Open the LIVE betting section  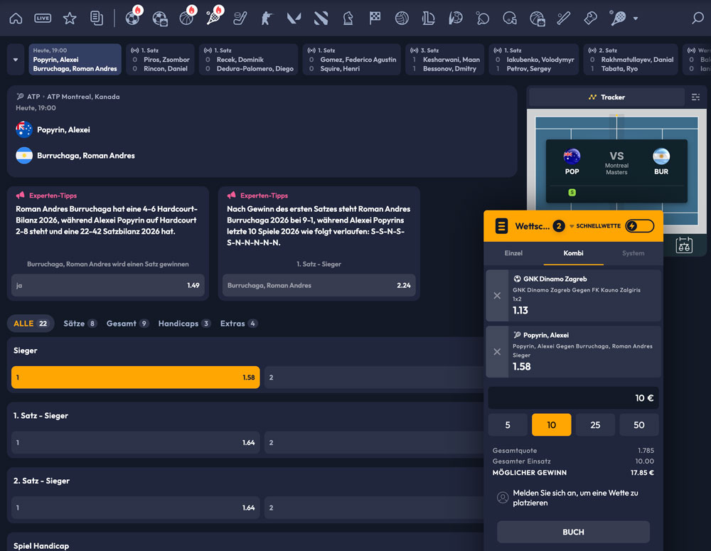[x=43, y=18]
